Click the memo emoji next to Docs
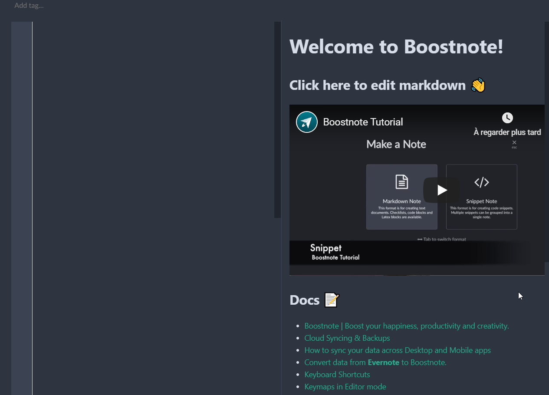The height and width of the screenshot is (395, 549). tap(332, 300)
